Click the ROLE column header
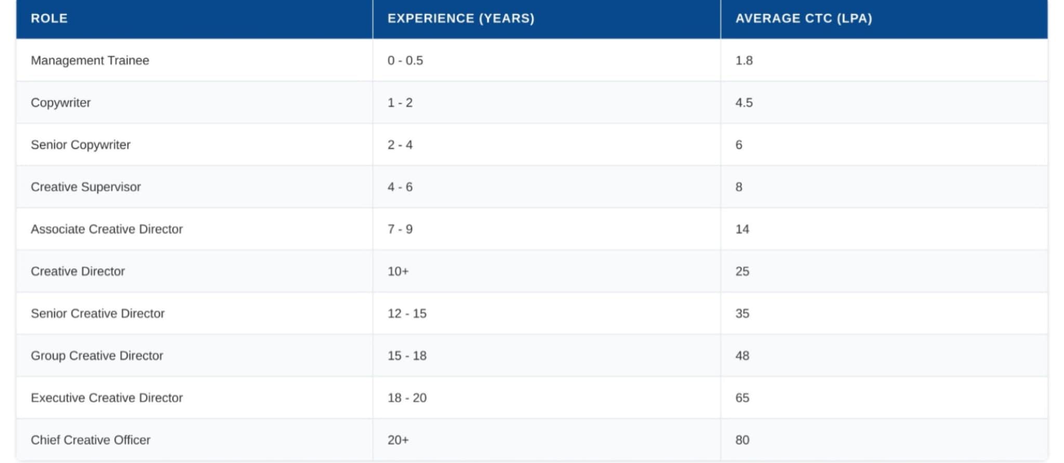1064x463 pixels. pyautogui.click(x=49, y=19)
